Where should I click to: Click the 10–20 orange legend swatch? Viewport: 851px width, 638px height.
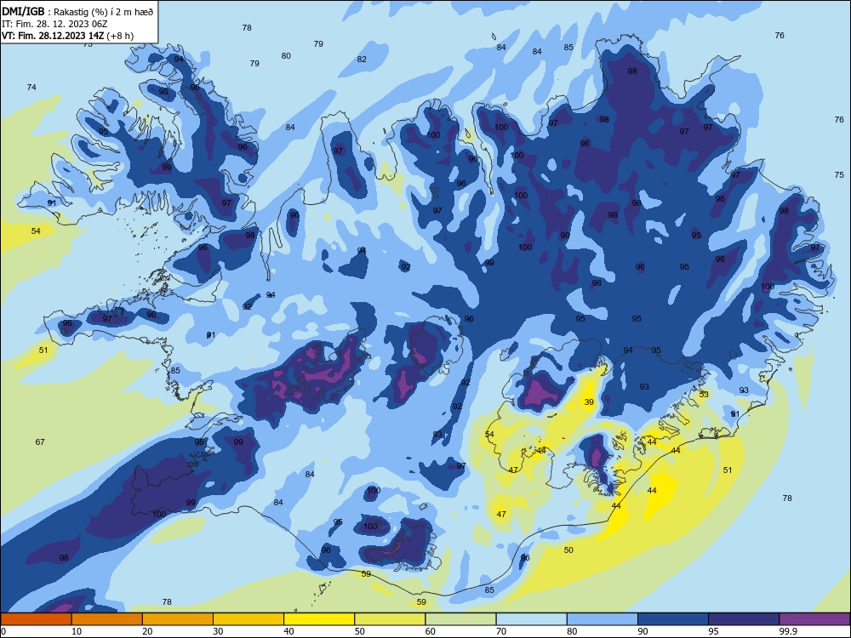(107, 619)
